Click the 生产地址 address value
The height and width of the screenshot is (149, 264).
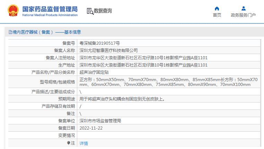pos(143,65)
